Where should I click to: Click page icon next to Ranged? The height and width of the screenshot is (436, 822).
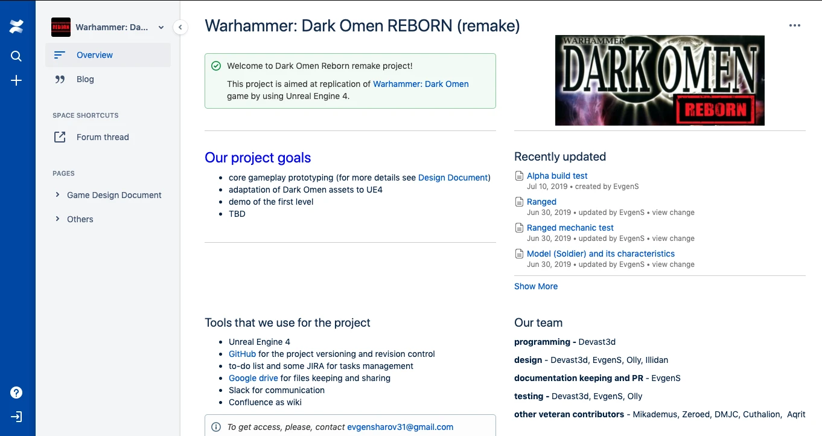(519, 202)
